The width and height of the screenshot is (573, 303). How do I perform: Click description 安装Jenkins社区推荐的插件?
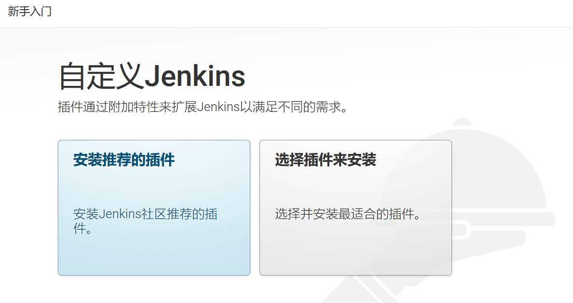146,221
